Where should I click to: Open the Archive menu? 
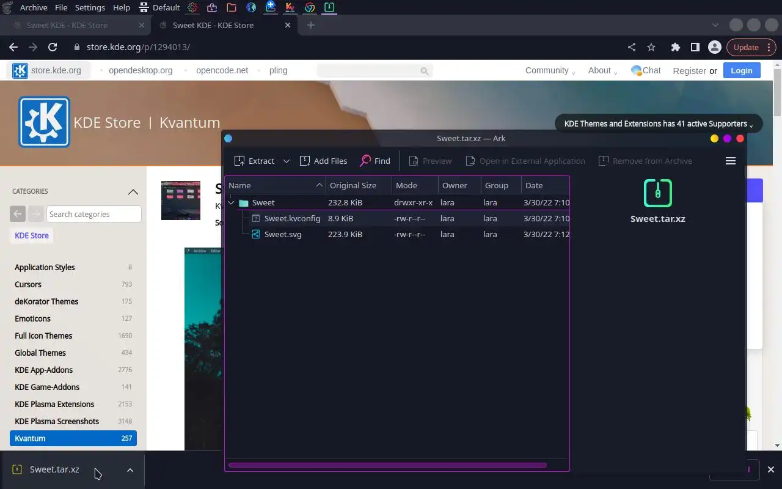pyautogui.click(x=34, y=7)
